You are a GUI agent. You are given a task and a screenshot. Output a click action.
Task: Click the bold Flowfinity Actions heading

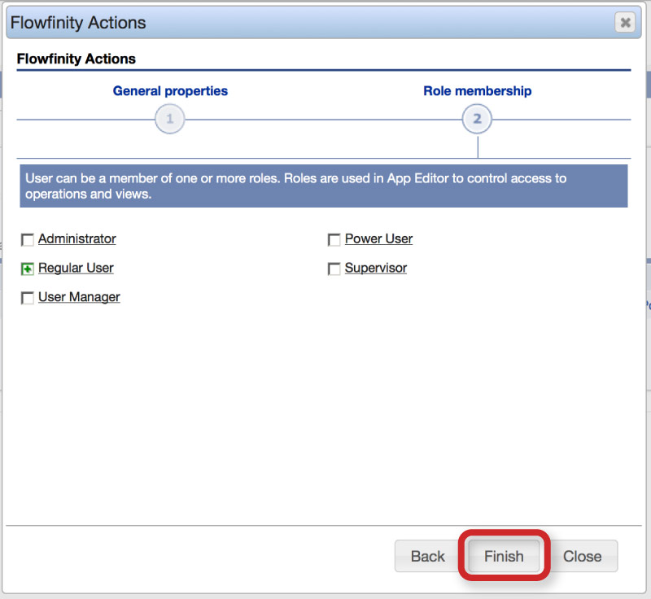[76, 59]
